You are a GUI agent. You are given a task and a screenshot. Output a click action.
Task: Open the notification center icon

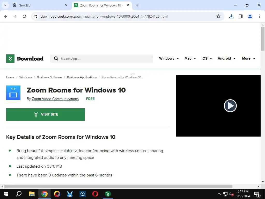coord(257,194)
